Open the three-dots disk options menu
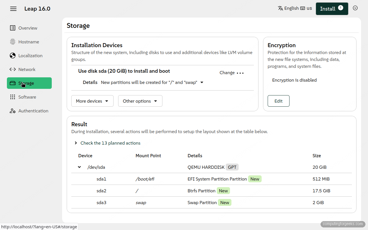 (x=240, y=73)
